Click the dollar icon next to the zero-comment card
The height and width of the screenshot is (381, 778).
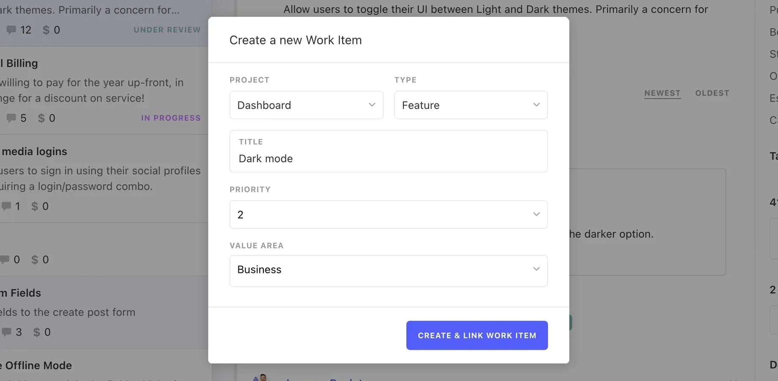[35, 260]
